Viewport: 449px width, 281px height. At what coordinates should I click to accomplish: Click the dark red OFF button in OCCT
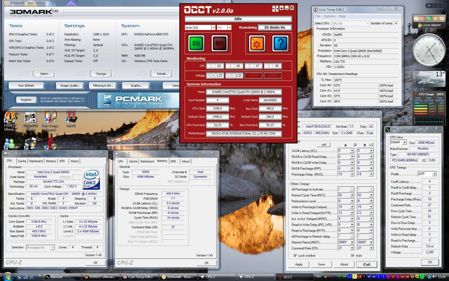pyautogui.click(x=219, y=43)
